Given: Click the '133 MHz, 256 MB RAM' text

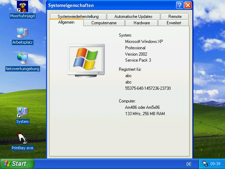Looking at the screenshot, I should pyautogui.click(x=145, y=114).
